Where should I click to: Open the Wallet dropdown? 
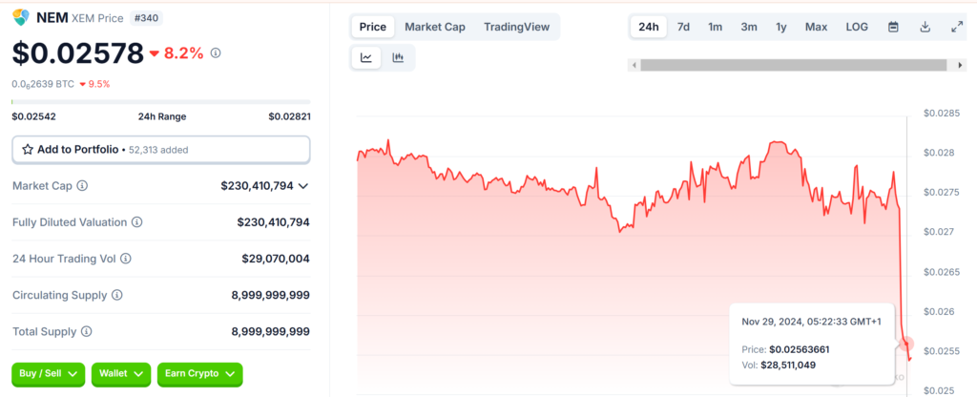pyautogui.click(x=120, y=373)
